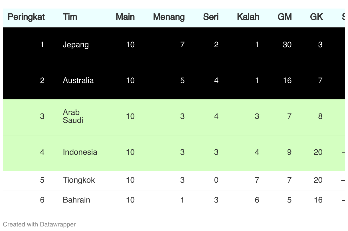Click Jepang's GM value of 30
This screenshot has width=348, height=231.
(x=287, y=45)
